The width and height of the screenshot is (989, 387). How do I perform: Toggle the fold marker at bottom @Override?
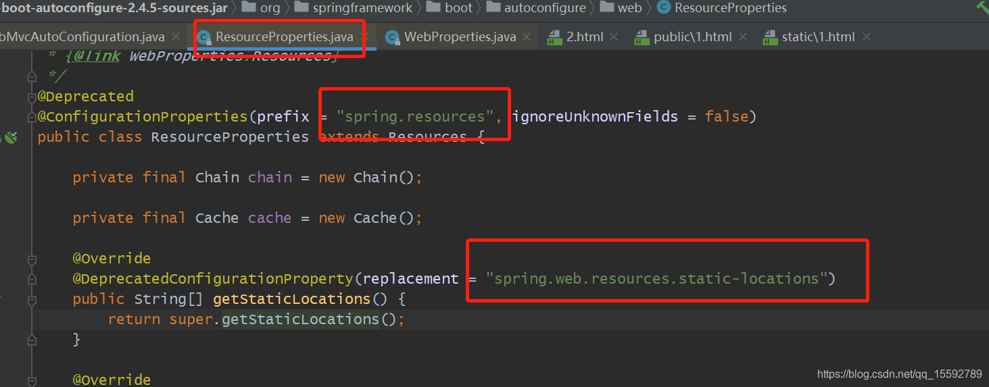pyautogui.click(x=32, y=380)
